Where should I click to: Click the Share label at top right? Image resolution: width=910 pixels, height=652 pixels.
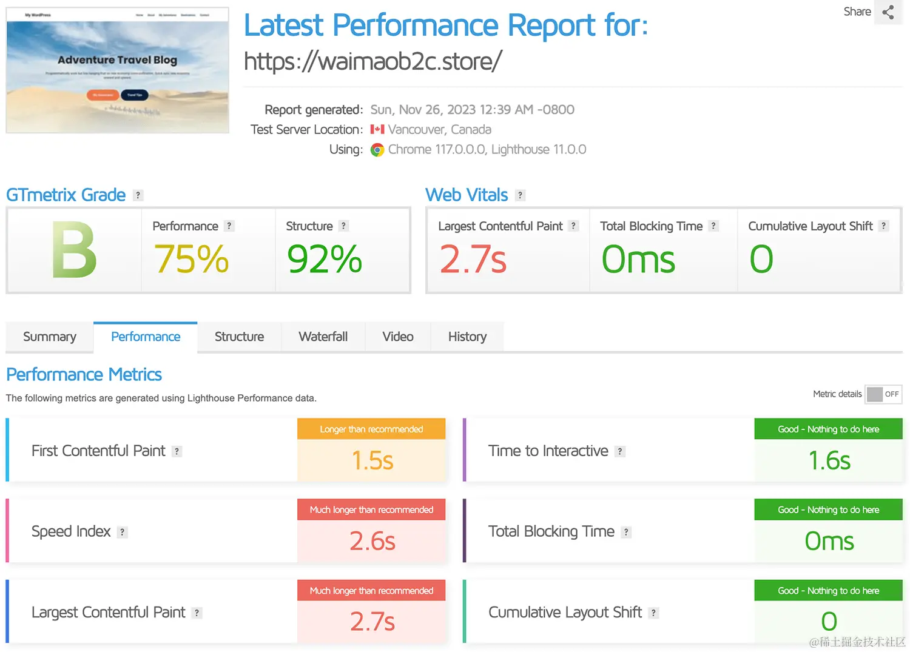pyautogui.click(x=857, y=12)
